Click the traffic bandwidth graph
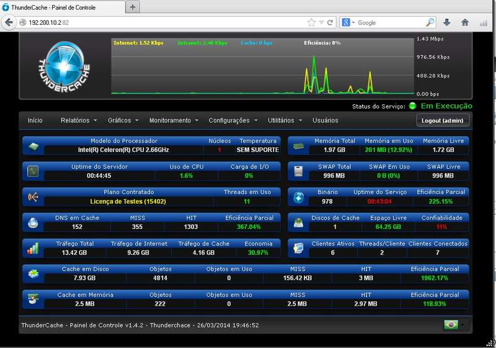The width and height of the screenshot is (496, 348). pyautogui.click(x=262, y=66)
